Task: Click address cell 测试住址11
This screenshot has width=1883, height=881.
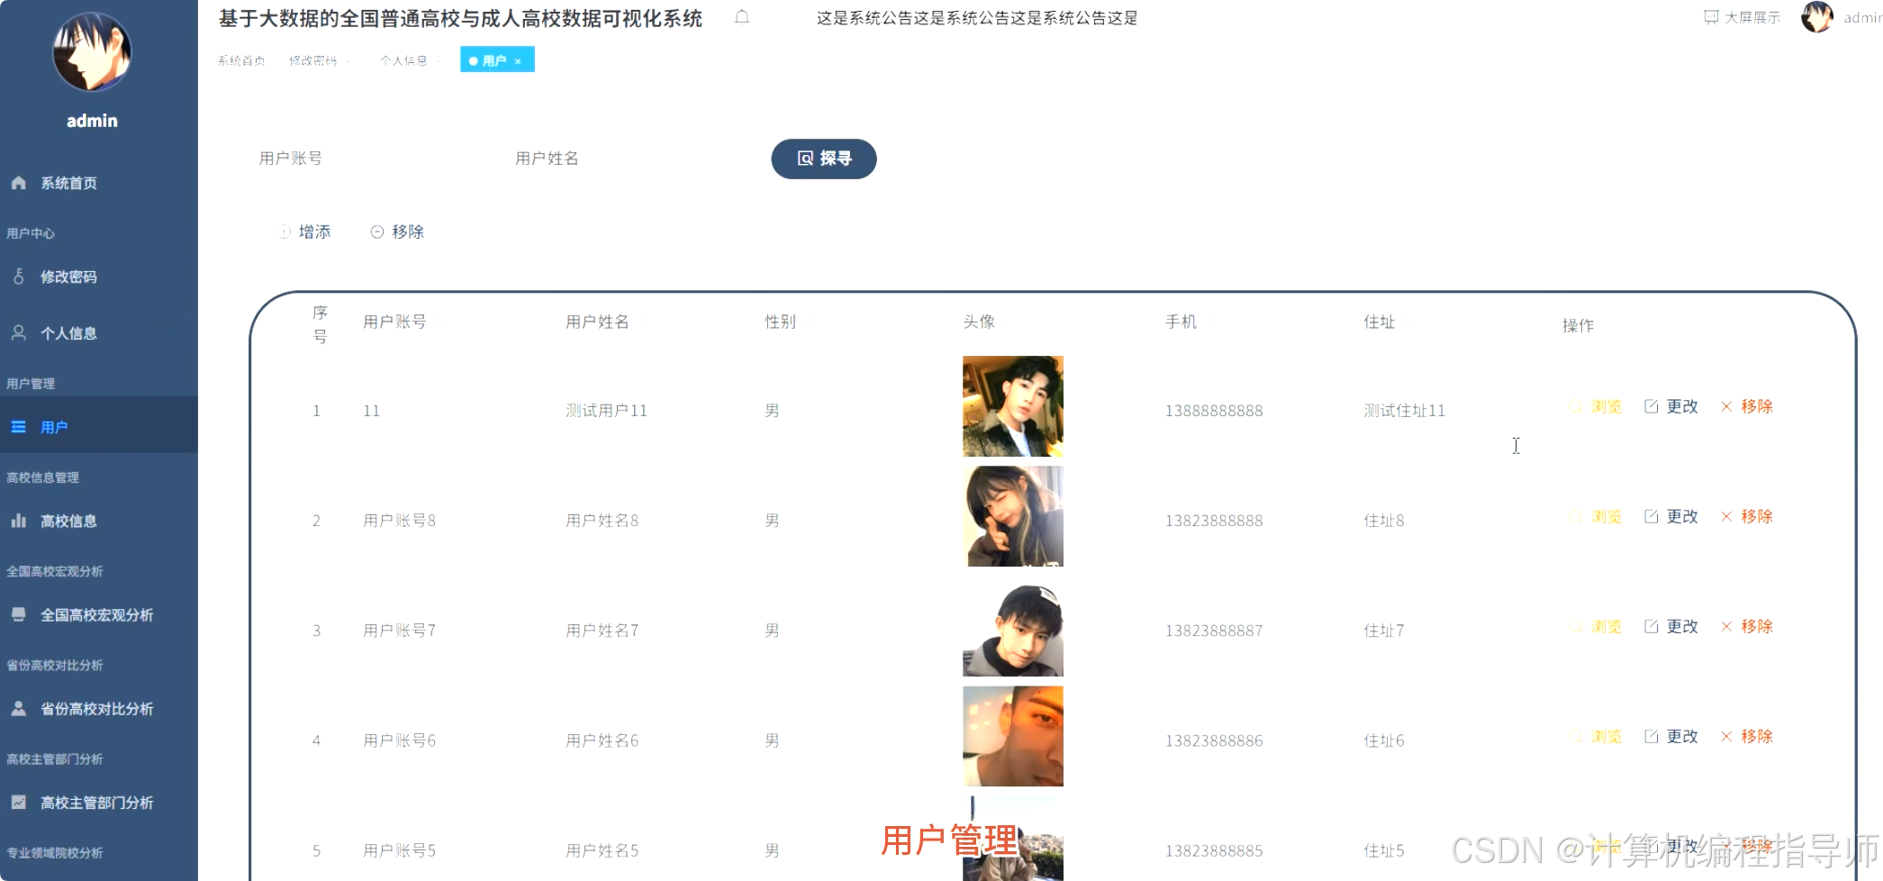Action: point(1404,411)
